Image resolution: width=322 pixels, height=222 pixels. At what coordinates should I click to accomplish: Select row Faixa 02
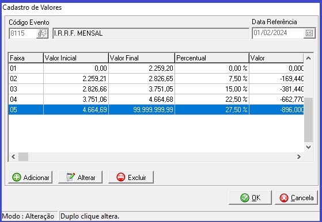[x=156, y=79]
